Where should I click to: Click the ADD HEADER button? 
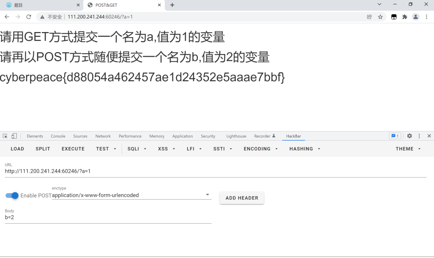[242, 198]
